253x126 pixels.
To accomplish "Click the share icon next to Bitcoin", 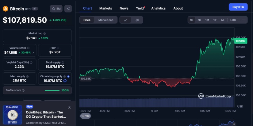I will (x=68, y=9).
